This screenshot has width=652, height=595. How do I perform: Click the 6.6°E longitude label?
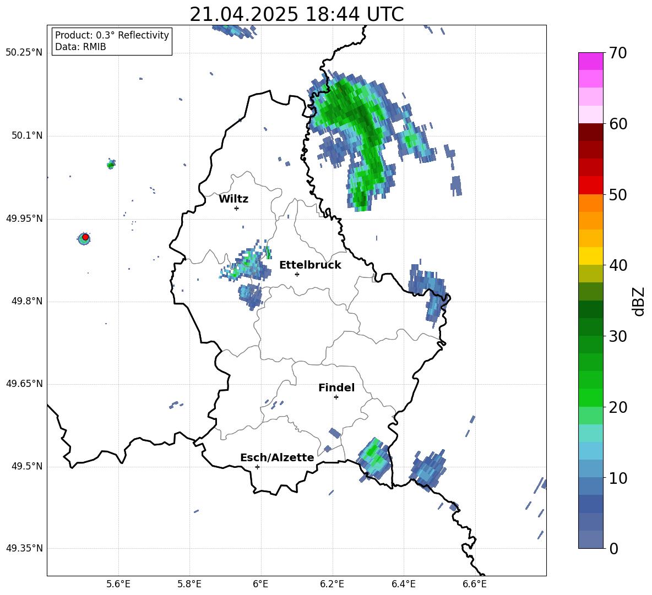click(475, 584)
